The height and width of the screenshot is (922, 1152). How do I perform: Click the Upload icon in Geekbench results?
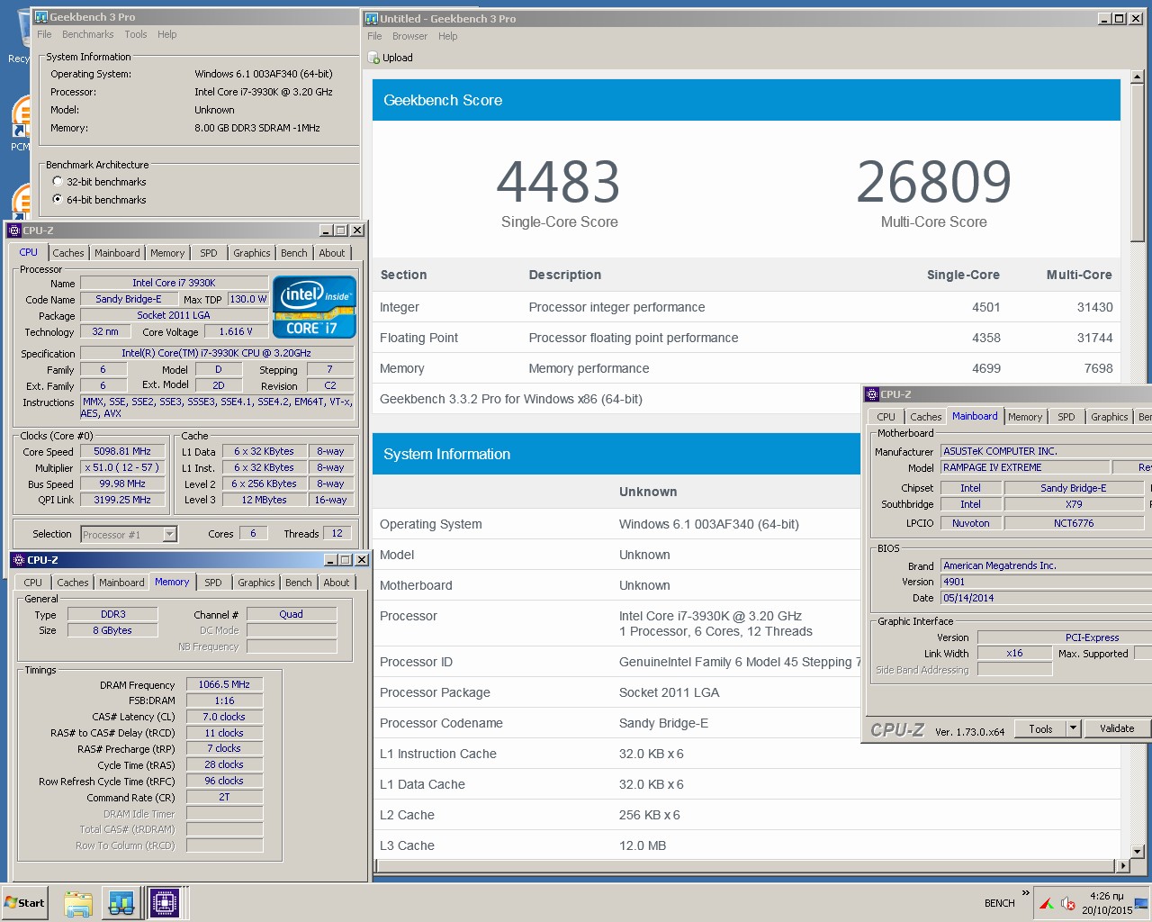[374, 58]
